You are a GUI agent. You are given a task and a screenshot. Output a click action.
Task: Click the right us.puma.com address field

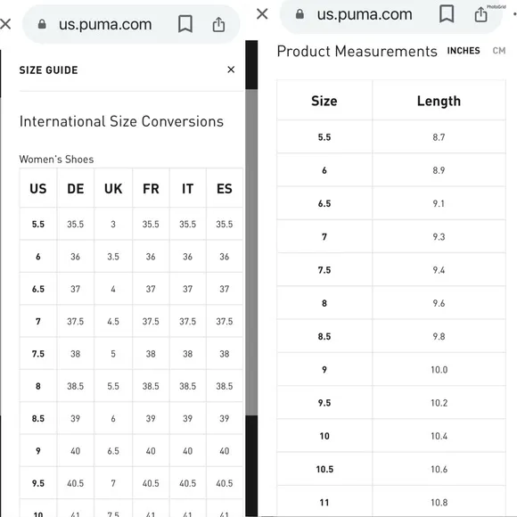click(391, 14)
